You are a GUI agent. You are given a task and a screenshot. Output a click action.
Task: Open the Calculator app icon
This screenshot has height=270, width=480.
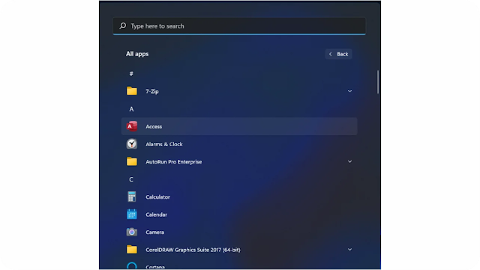[x=132, y=196]
